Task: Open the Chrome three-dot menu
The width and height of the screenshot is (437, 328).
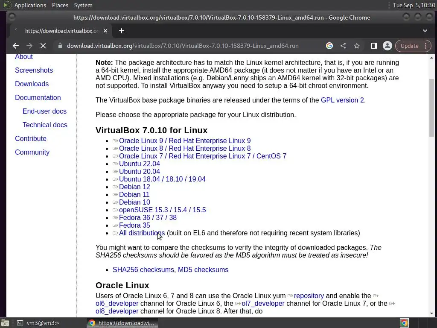Action: (425, 46)
